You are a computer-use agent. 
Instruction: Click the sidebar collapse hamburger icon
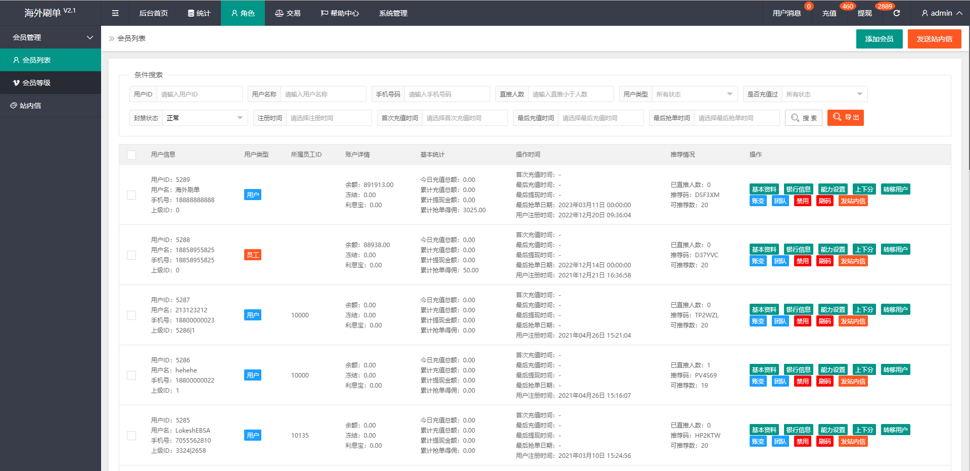click(x=115, y=13)
